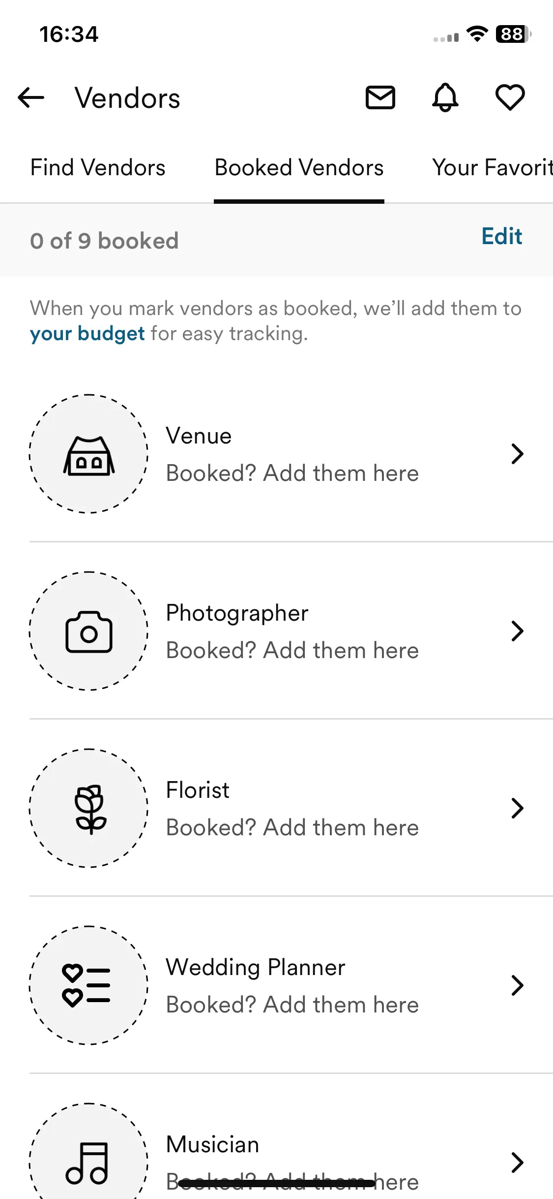553x1199 pixels.
Task: Expand Photographer row with chevron
Action: [517, 631]
